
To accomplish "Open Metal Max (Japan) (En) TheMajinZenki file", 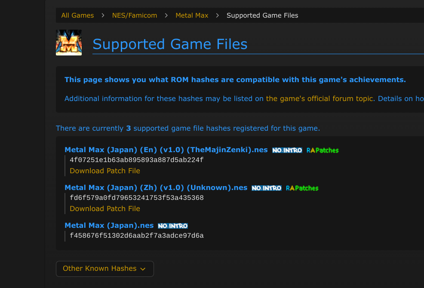I will (x=166, y=150).
